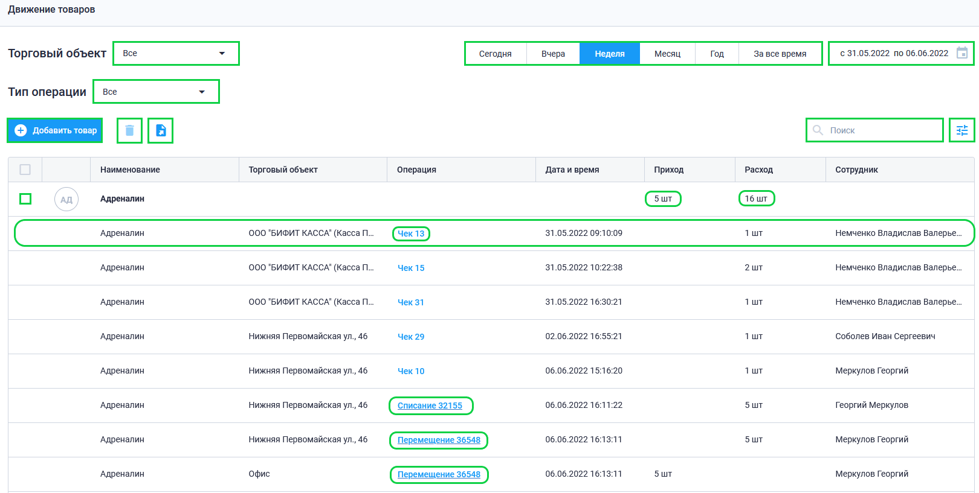Image resolution: width=979 pixels, height=493 pixels.
Task: Click the 5 шт total приход value
Action: pos(663,199)
